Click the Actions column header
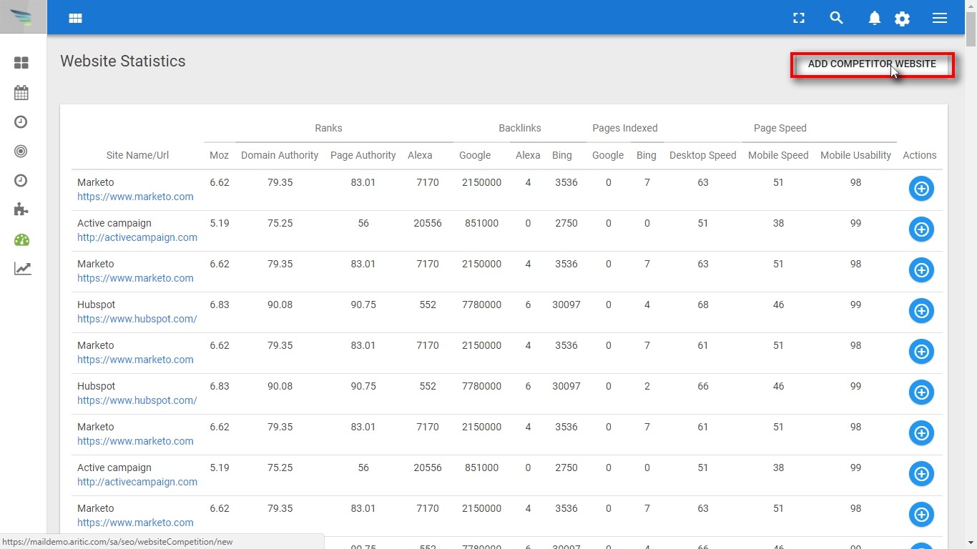 point(920,155)
